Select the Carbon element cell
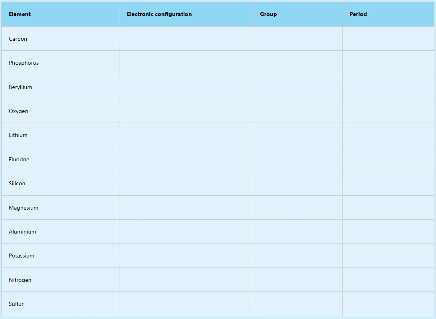The width and height of the screenshot is (436, 319). pos(60,39)
